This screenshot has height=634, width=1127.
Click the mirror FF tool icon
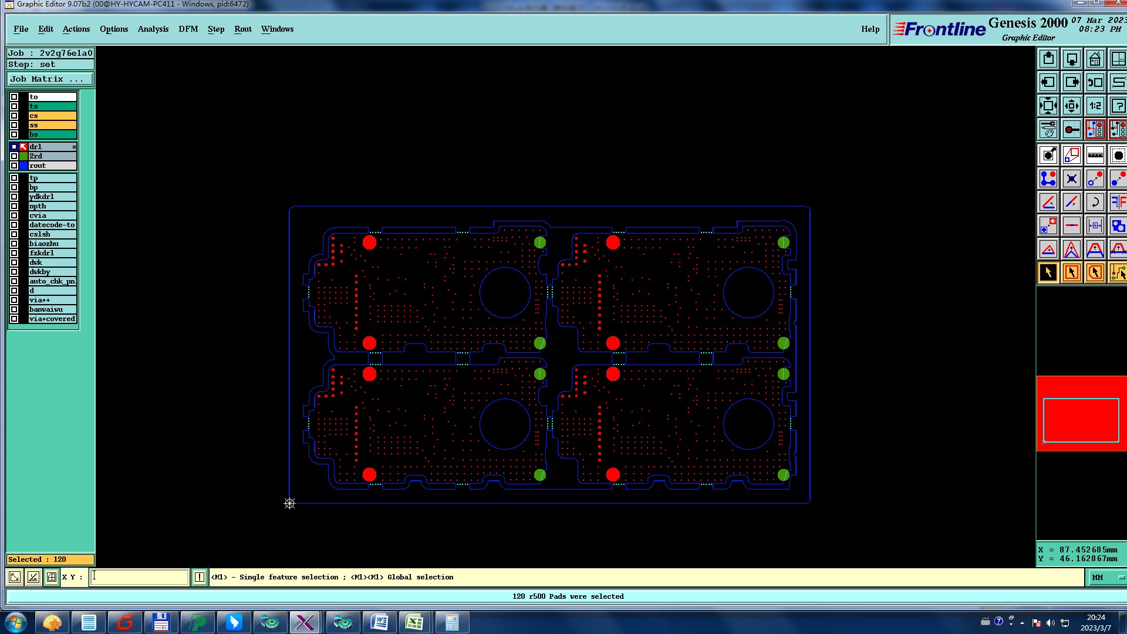[x=1118, y=203]
